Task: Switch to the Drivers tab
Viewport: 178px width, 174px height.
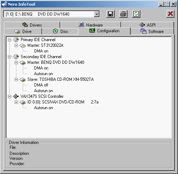Action: click(x=32, y=25)
